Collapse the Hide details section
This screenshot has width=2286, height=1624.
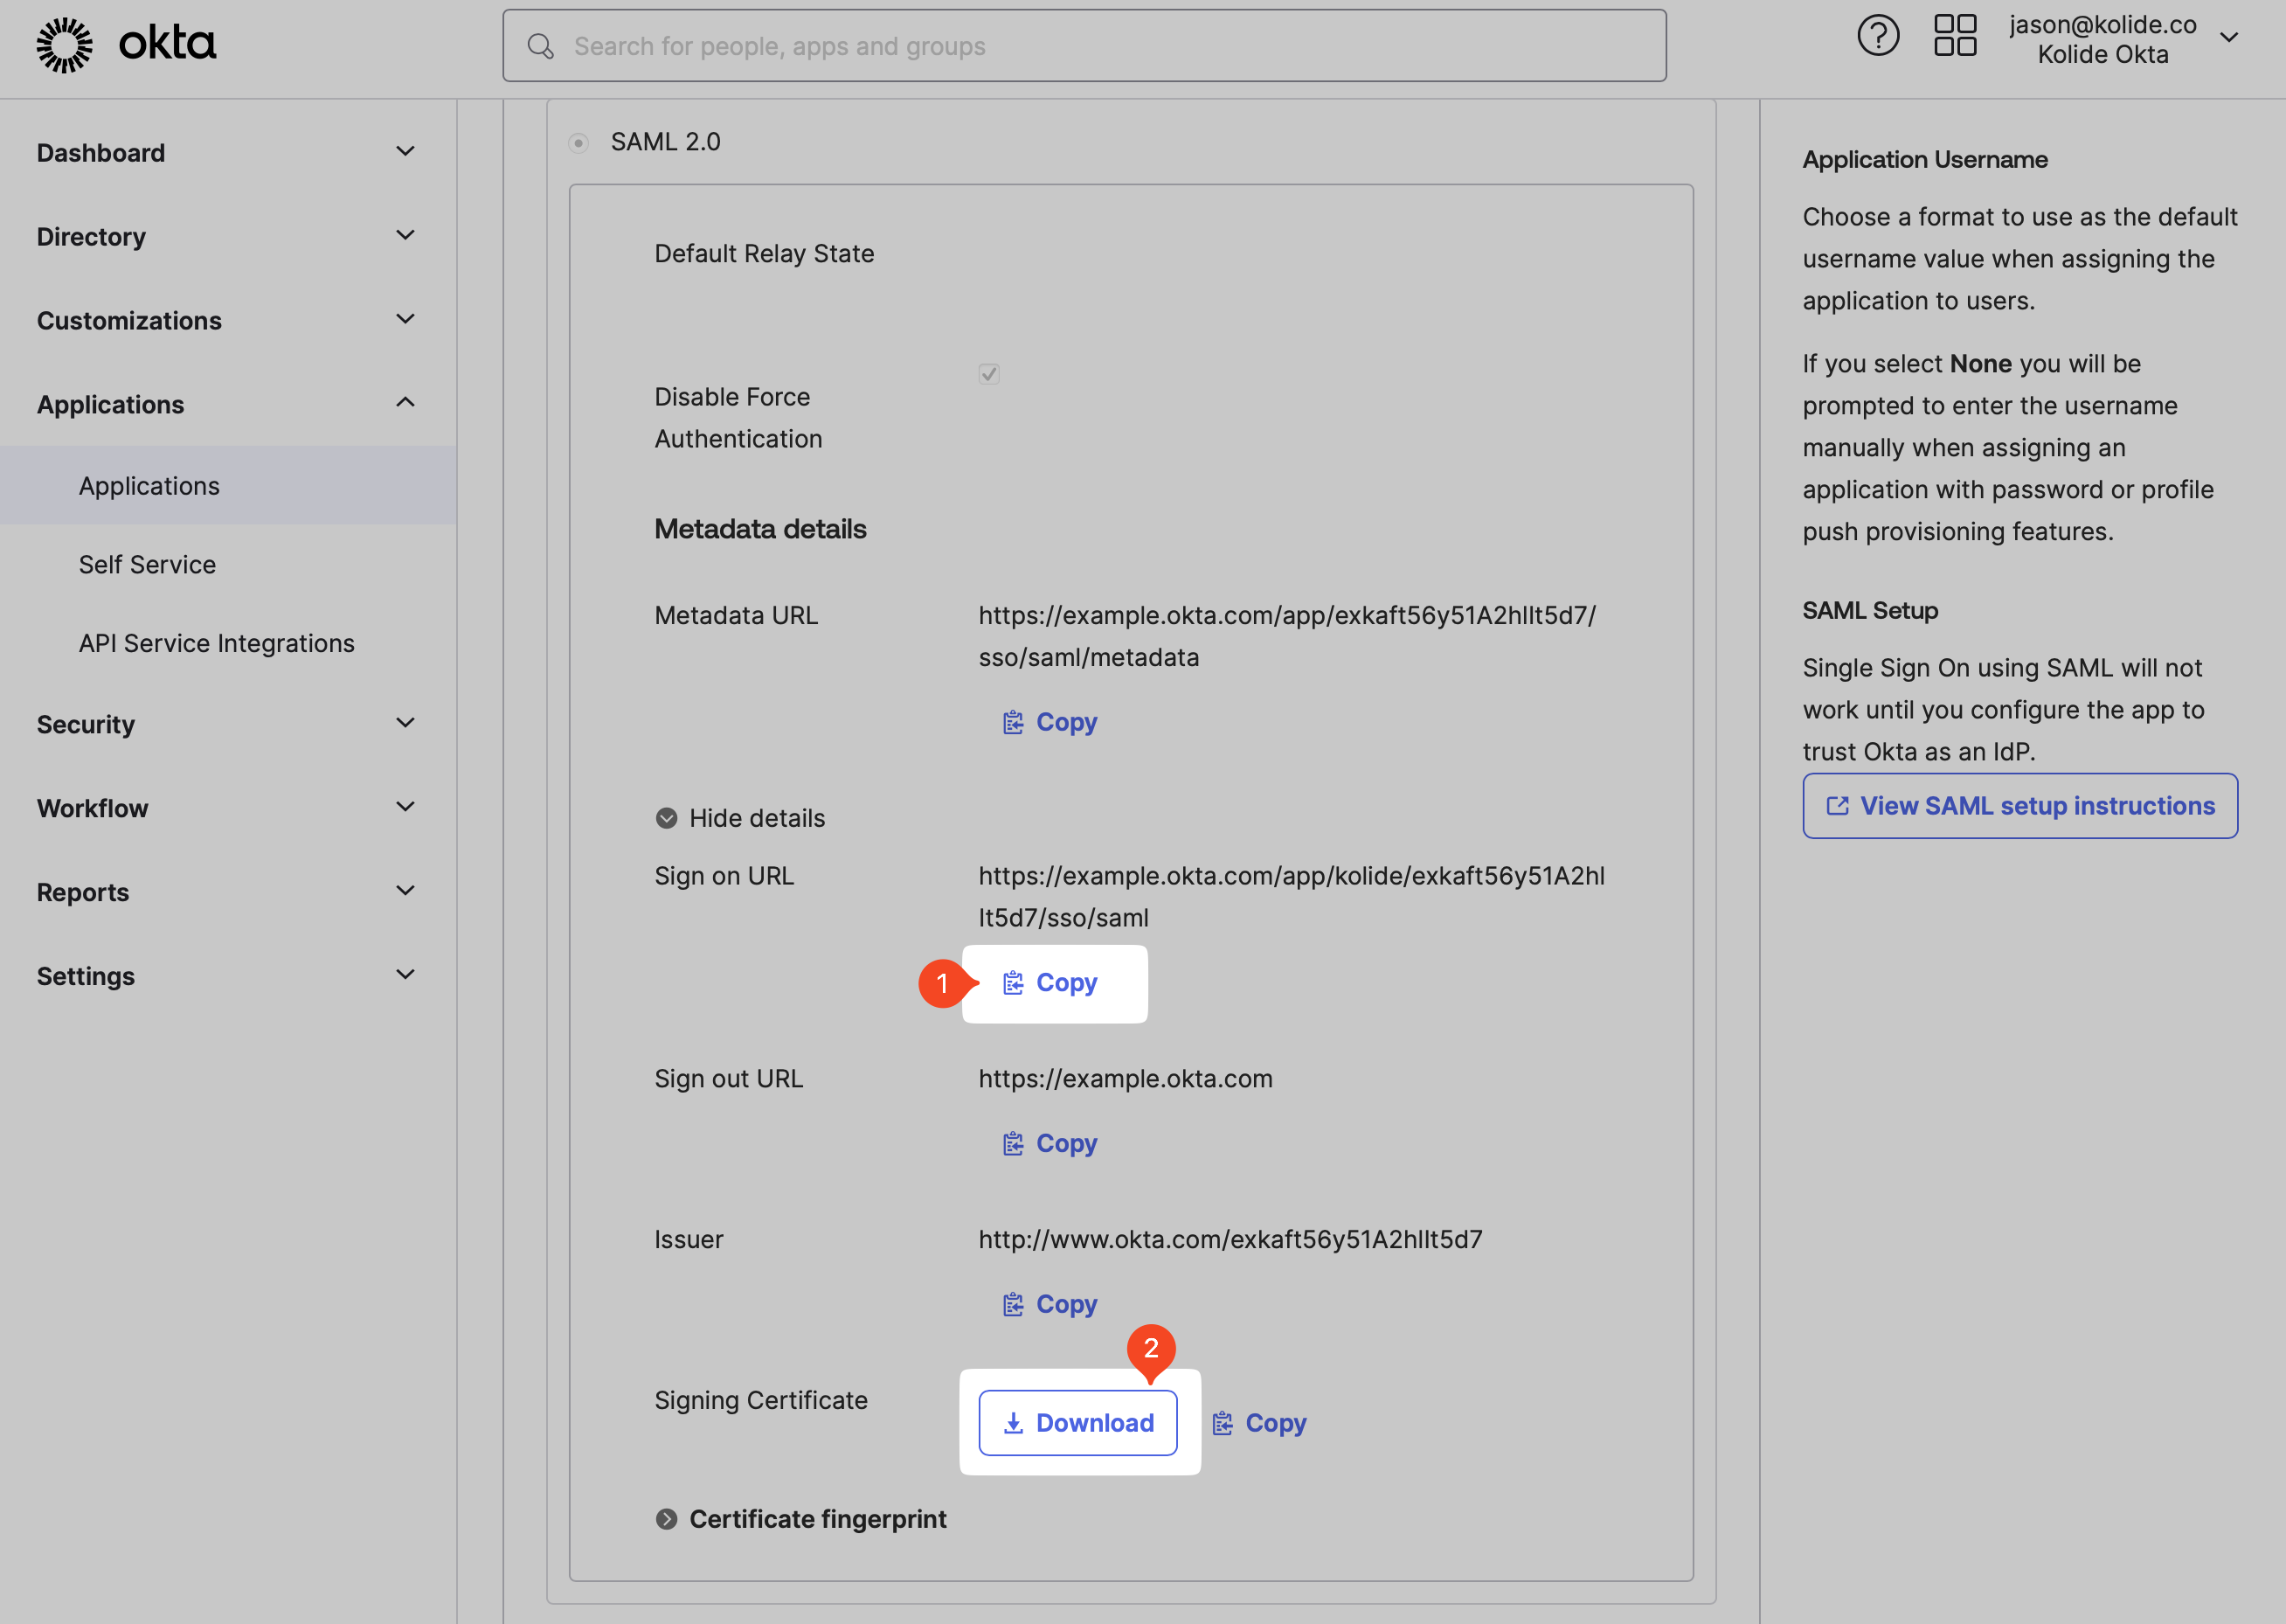(741, 818)
